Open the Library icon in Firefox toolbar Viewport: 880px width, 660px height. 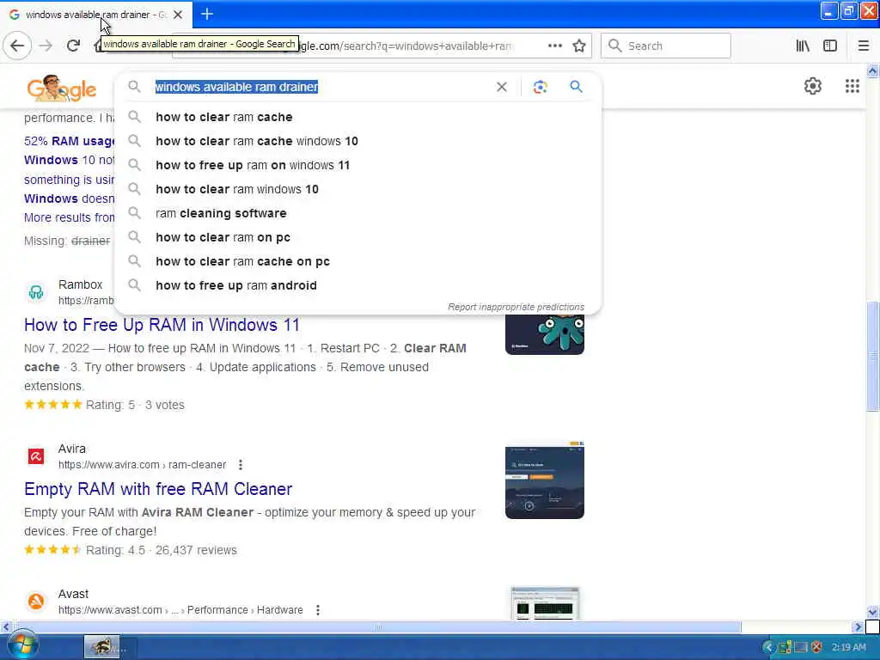click(804, 46)
